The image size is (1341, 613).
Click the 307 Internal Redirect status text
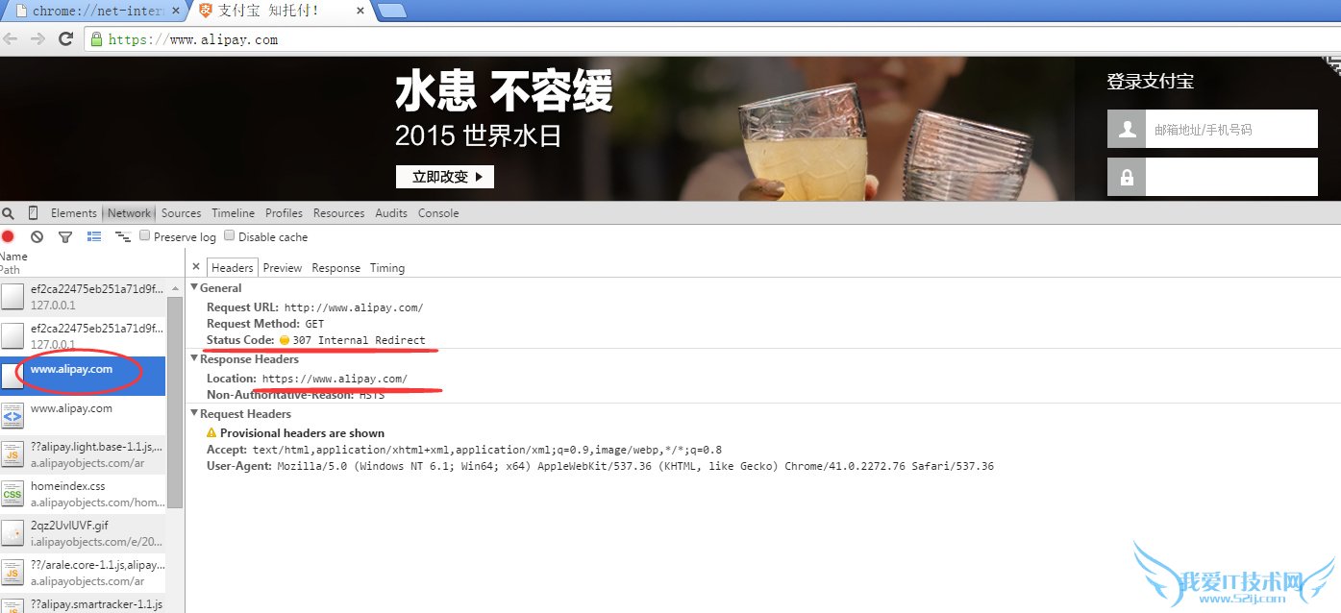[x=359, y=340]
